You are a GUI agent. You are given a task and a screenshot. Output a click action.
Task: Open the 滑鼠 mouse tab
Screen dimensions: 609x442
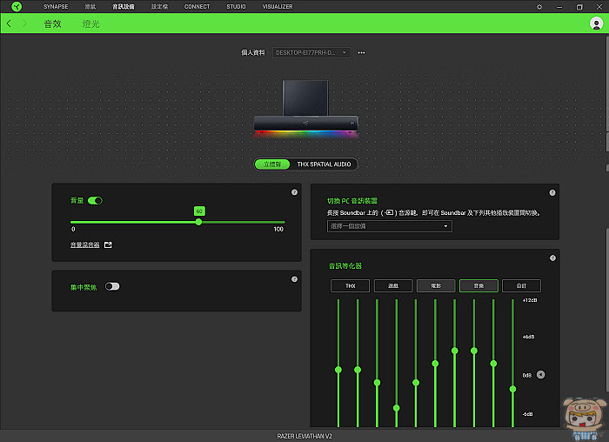[90, 7]
